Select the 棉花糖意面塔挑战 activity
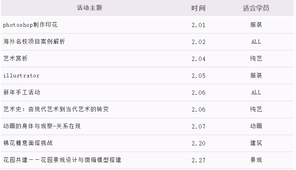 pos(28,143)
